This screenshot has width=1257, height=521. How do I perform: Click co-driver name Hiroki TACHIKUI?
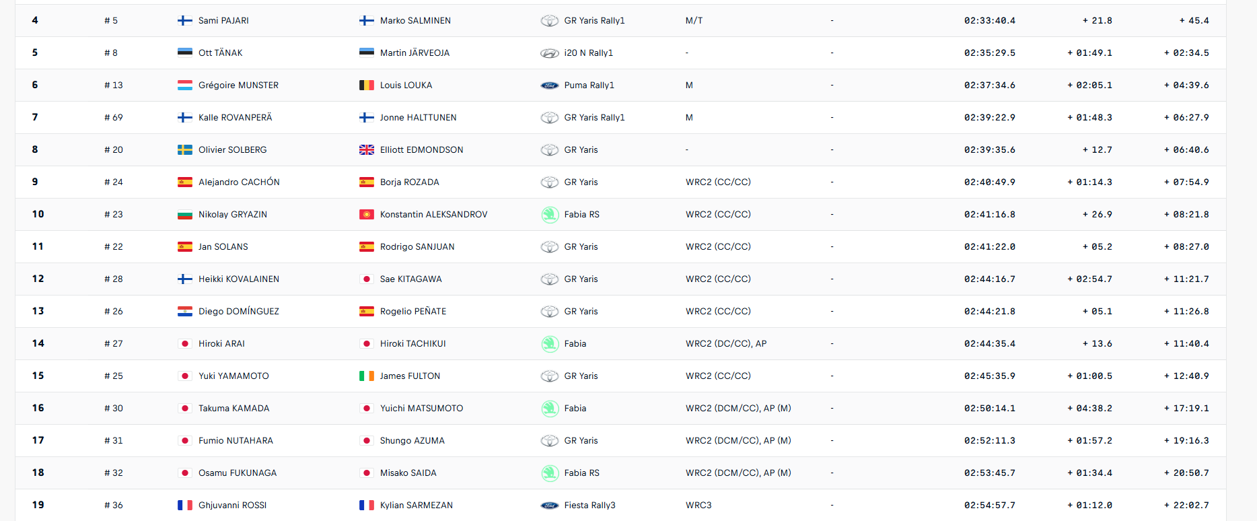tap(412, 344)
